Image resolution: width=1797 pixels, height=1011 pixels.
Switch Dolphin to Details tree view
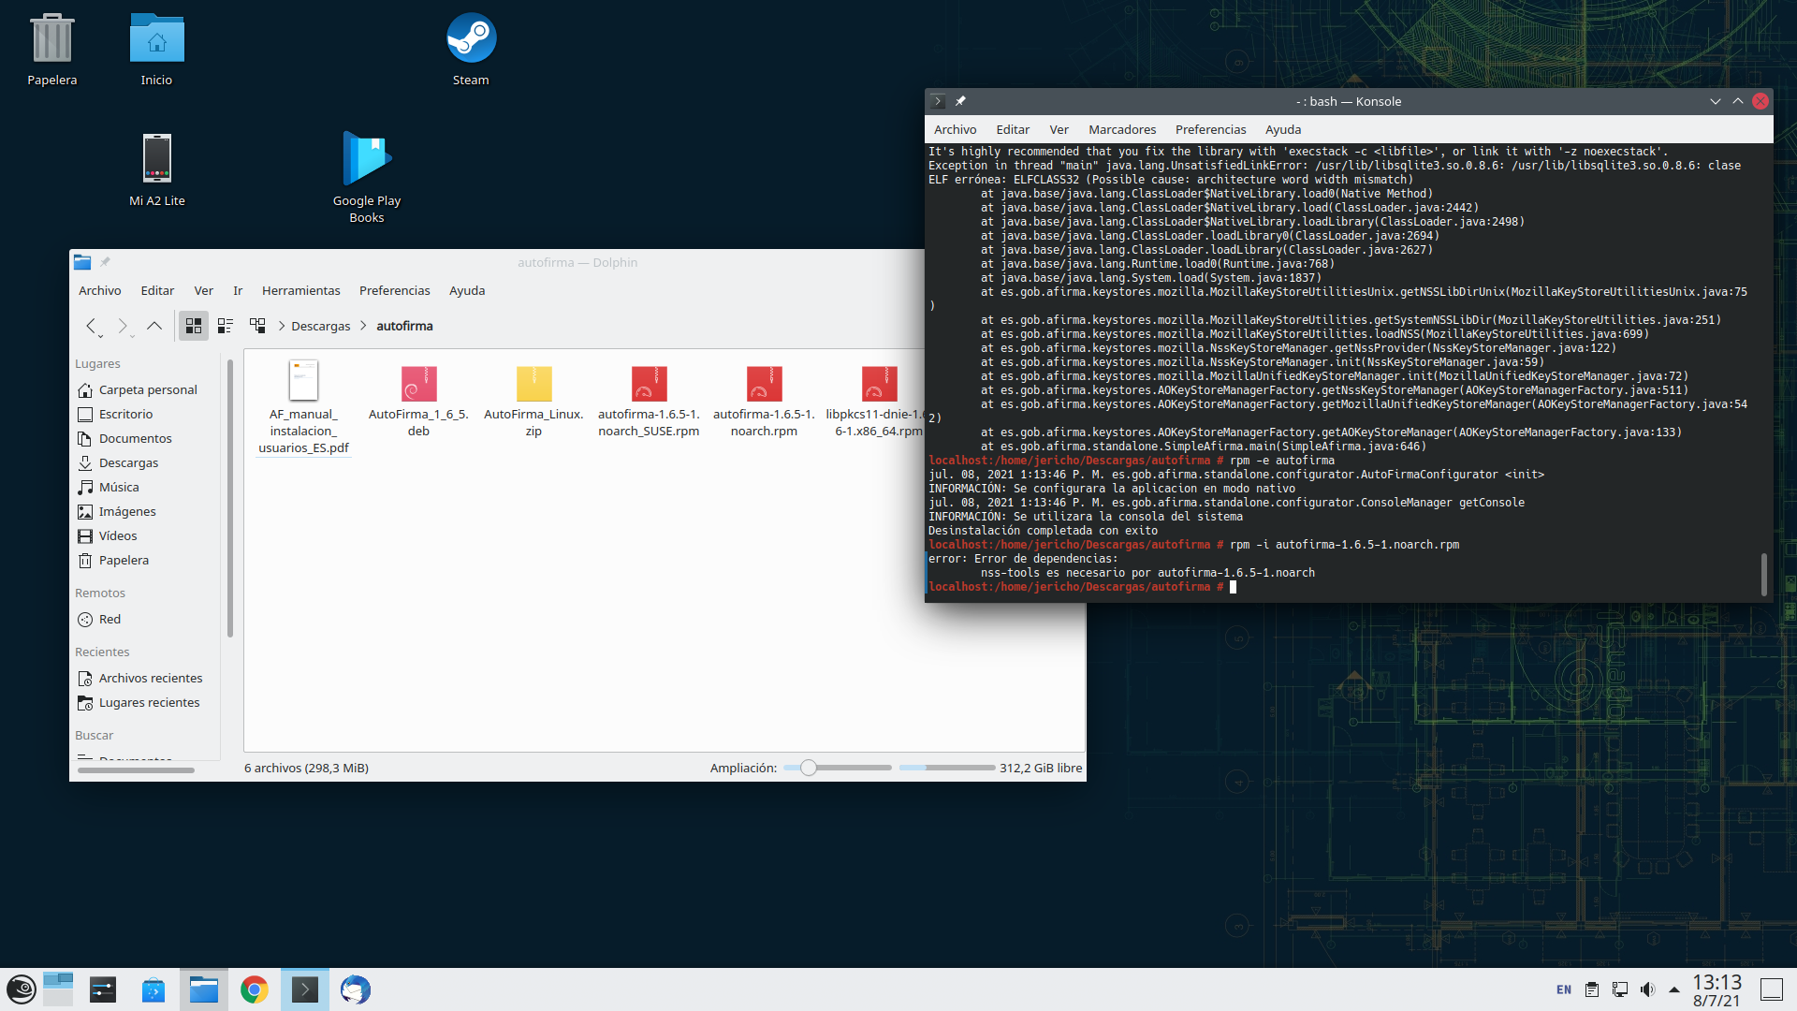[x=257, y=326]
